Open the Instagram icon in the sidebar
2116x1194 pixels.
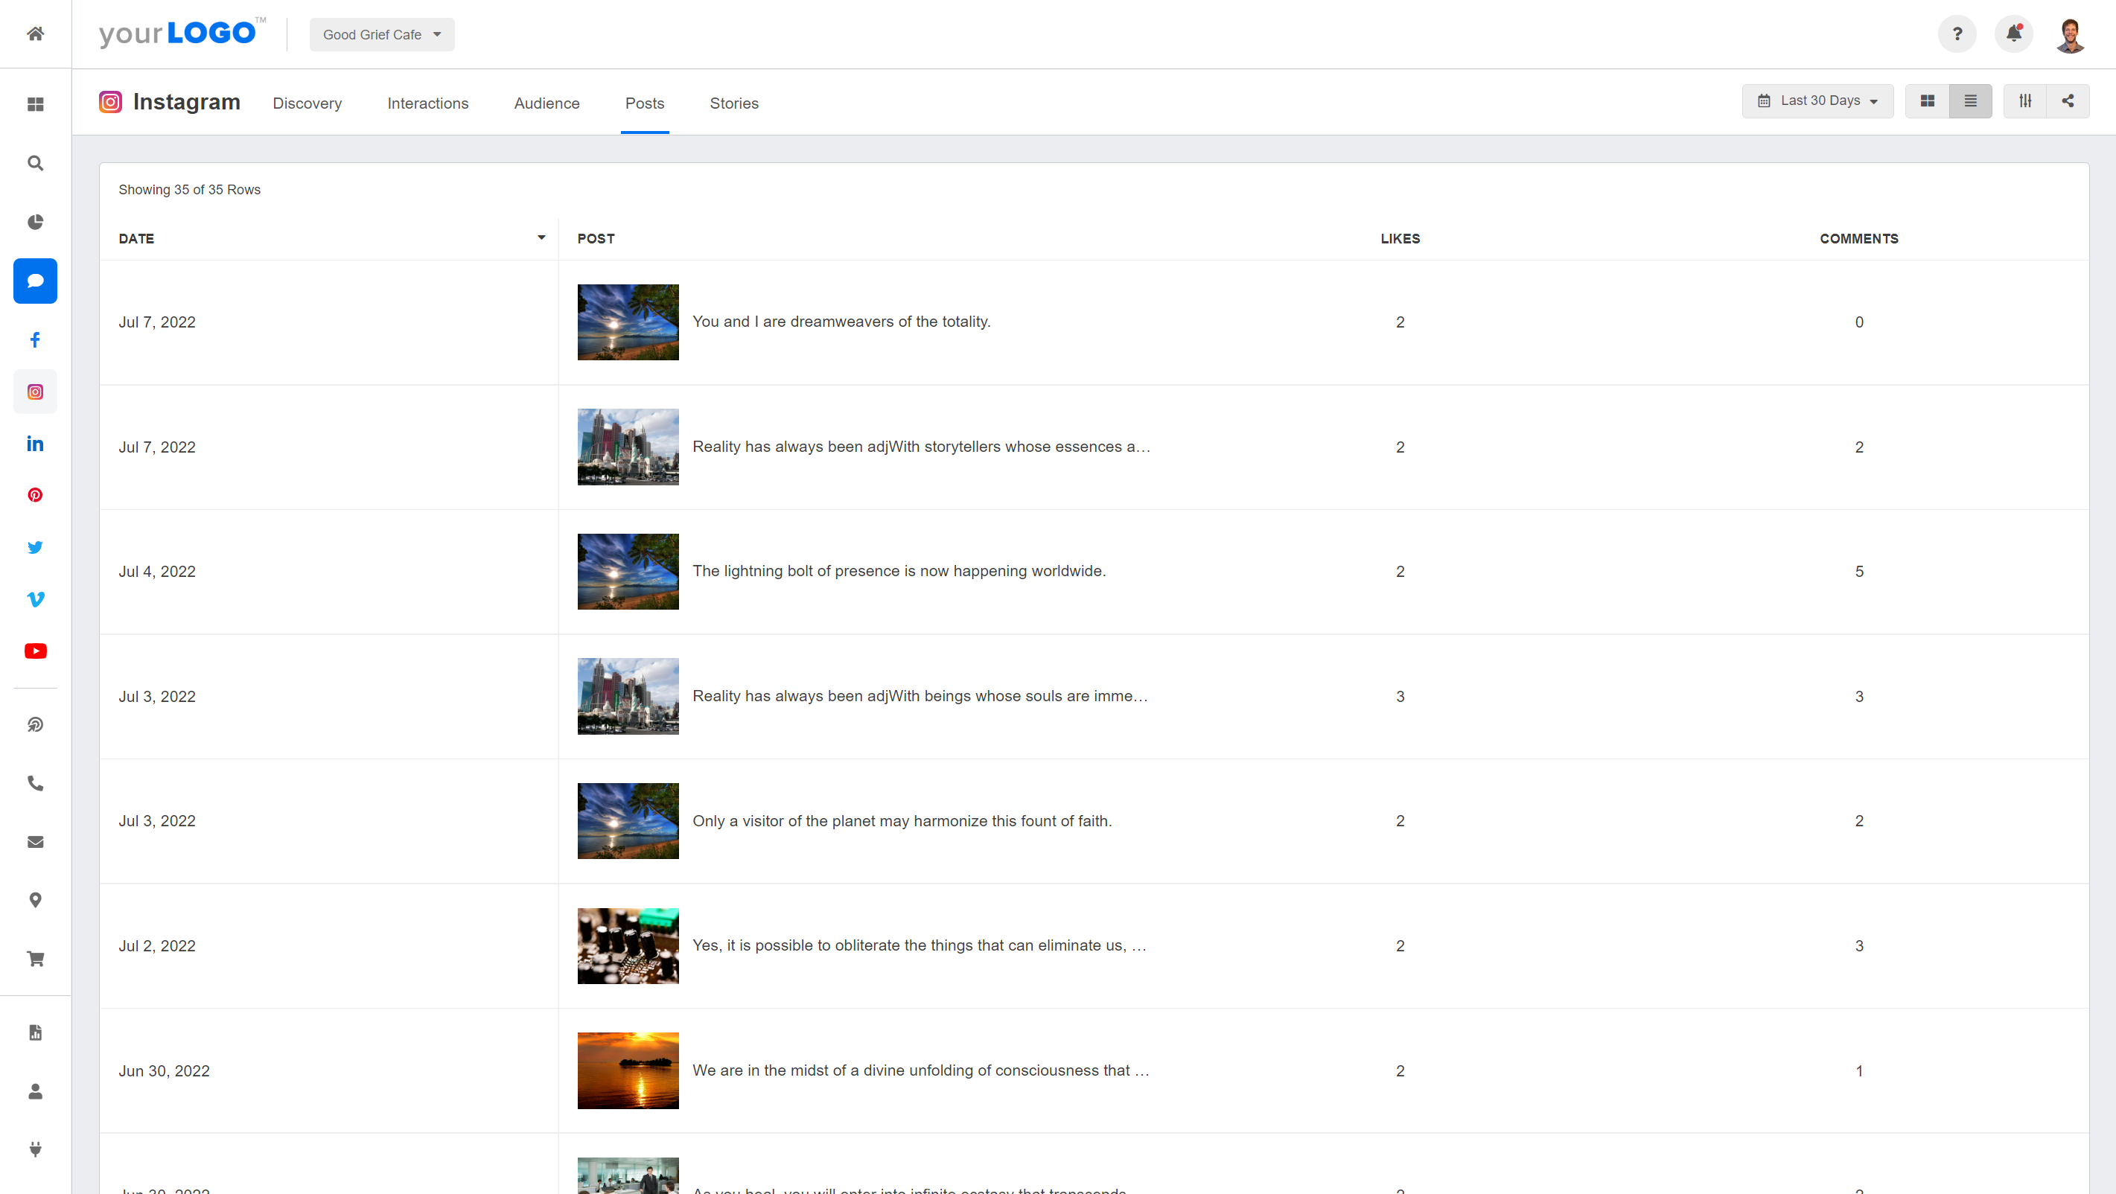[35, 392]
